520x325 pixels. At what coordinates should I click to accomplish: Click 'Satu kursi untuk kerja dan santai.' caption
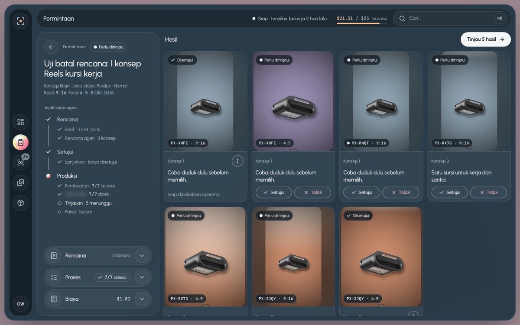pos(461,176)
